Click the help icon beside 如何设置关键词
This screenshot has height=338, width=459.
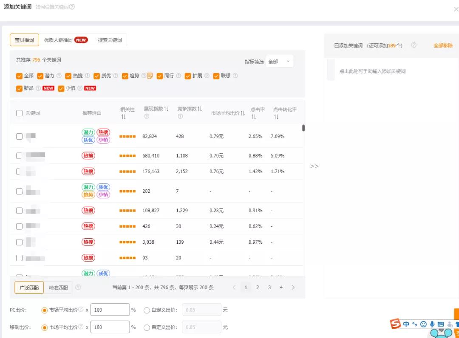pyautogui.click(x=72, y=7)
